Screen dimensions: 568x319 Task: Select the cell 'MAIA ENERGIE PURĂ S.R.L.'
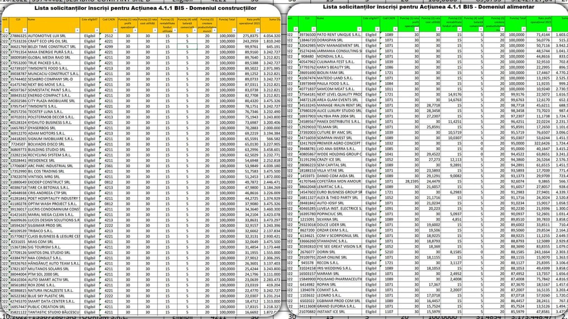[54, 52]
